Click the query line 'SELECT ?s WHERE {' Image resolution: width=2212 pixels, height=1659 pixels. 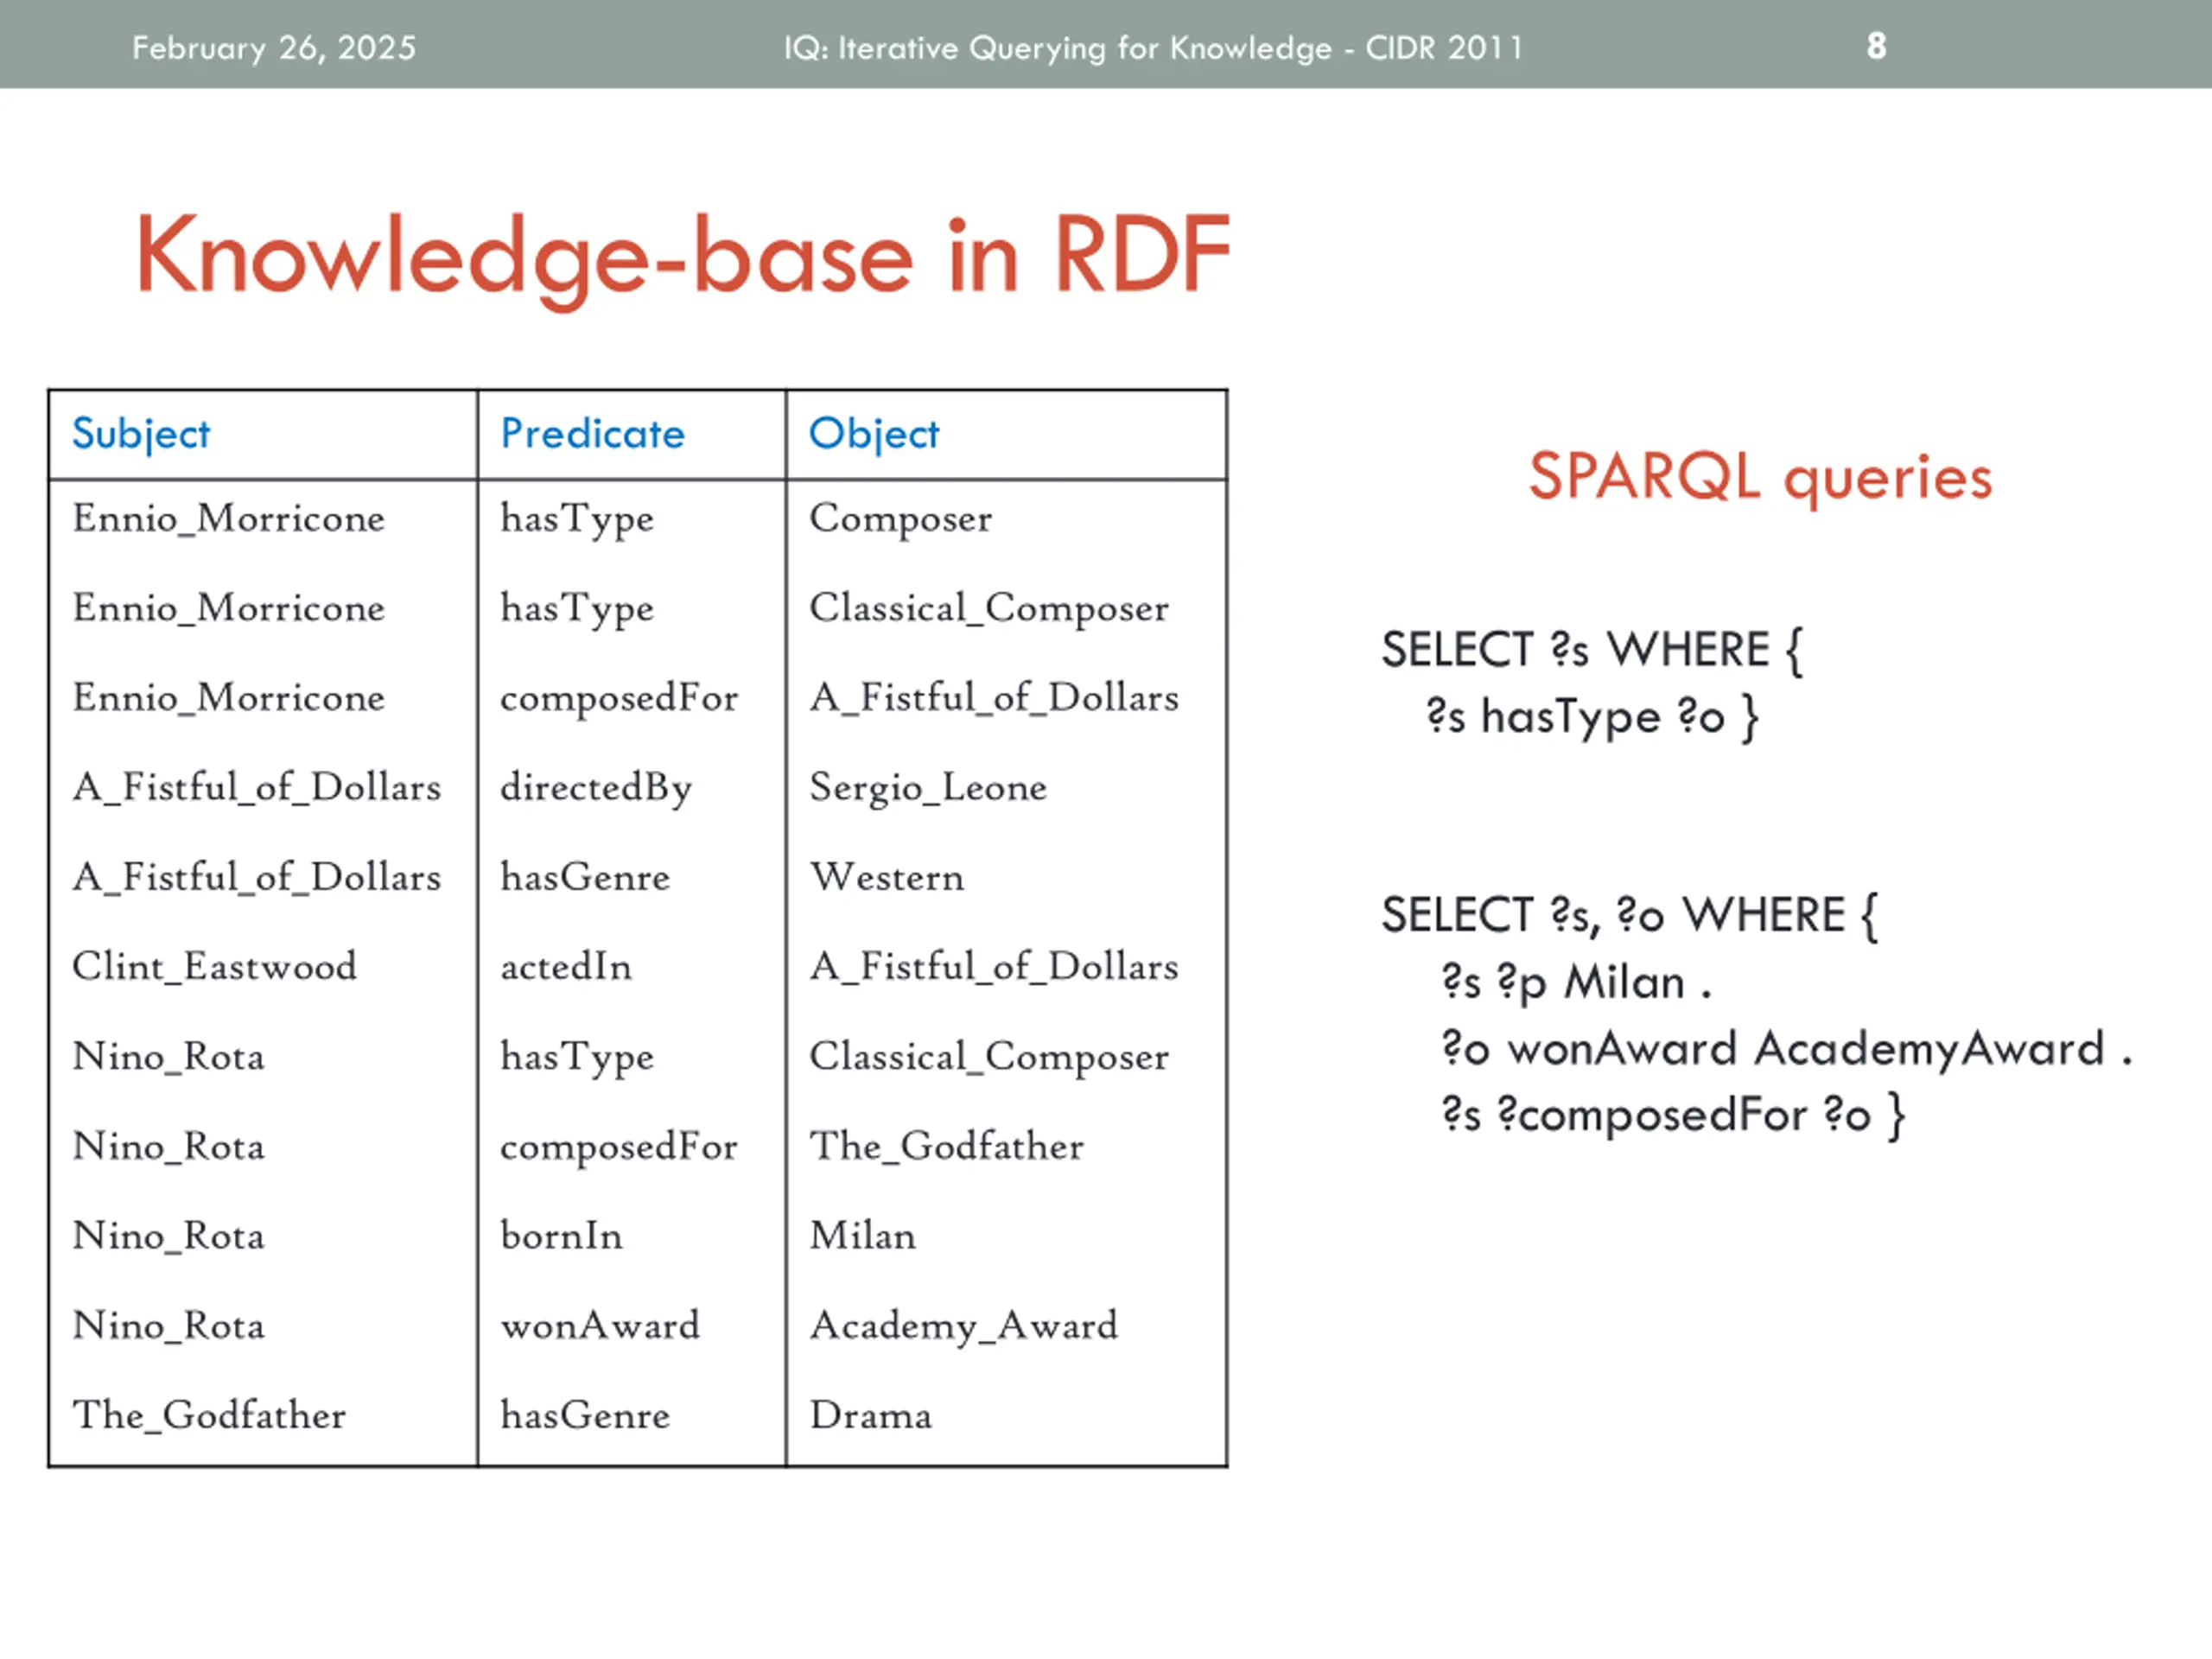click(x=1592, y=651)
